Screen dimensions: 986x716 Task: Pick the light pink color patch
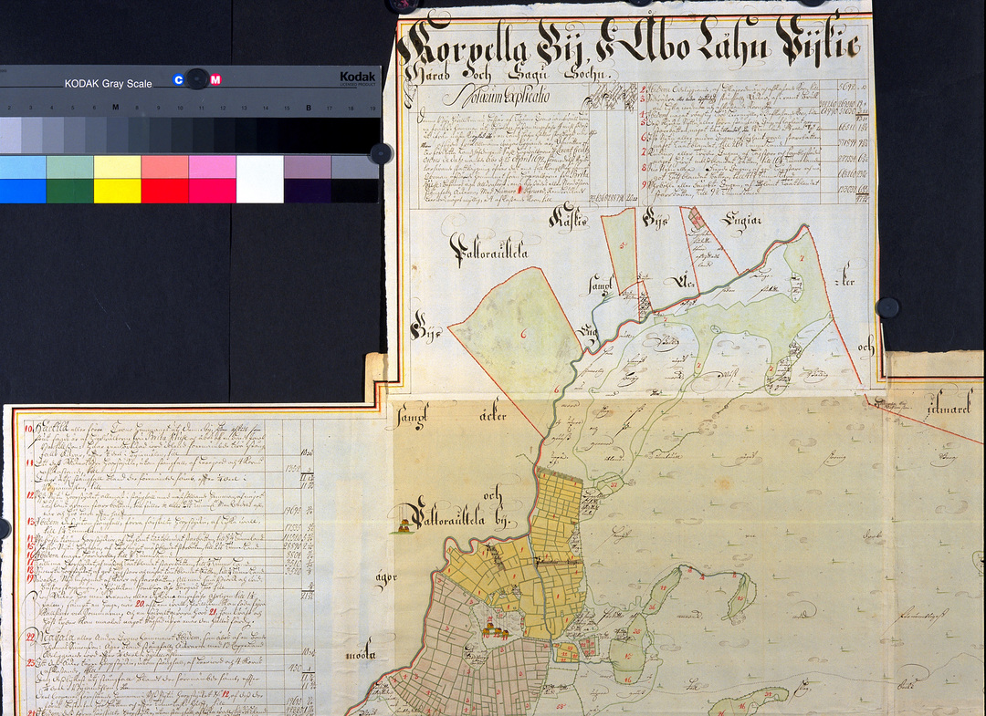point(212,167)
